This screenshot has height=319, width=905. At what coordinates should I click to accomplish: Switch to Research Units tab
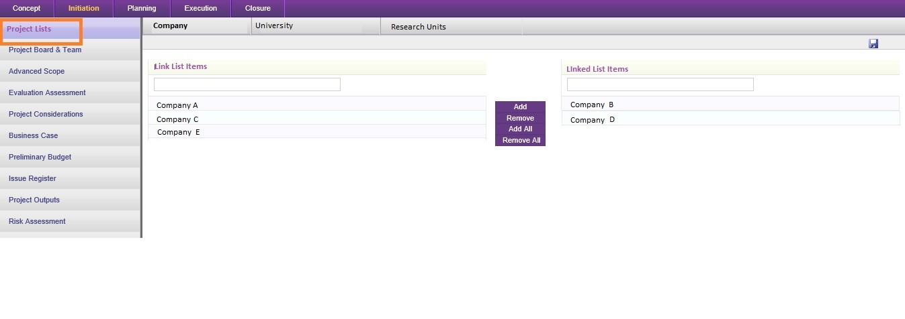[x=418, y=27]
